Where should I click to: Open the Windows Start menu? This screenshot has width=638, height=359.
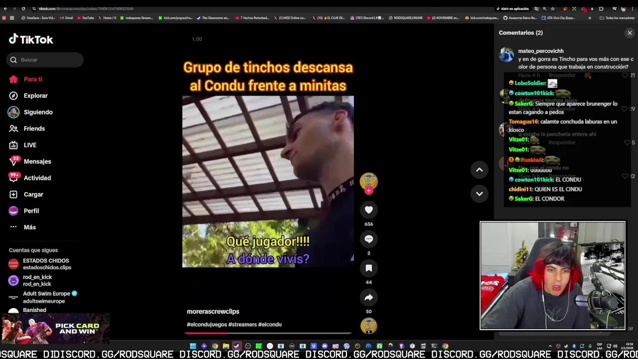[193, 346]
